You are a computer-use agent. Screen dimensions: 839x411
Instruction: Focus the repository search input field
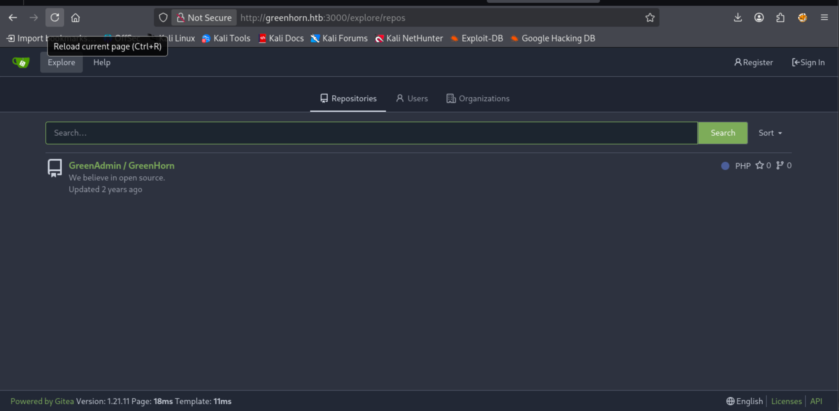coord(371,133)
